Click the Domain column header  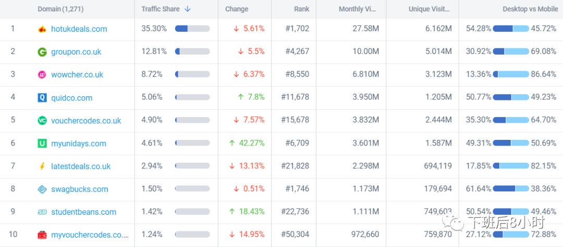pos(60,9)
